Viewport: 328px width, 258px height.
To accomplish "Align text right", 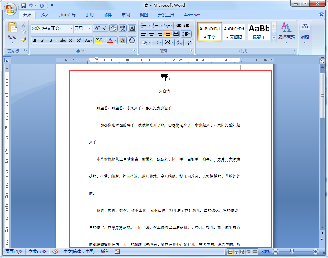I will (x=160, y=34).
